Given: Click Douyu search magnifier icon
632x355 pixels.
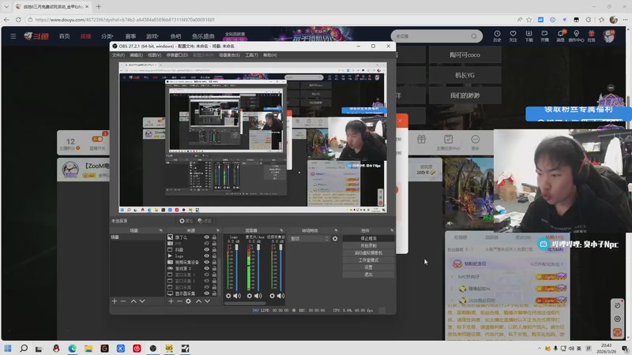Looking at the screenshot, I should click(474, 36).
